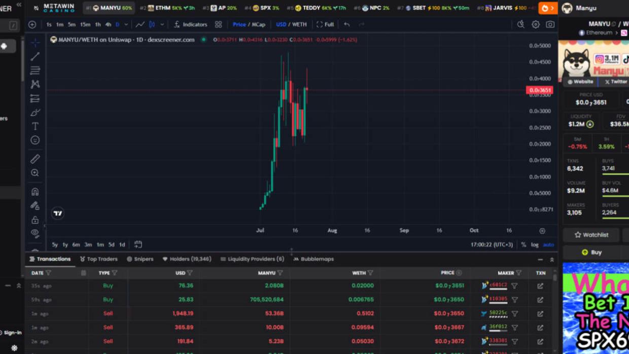Select the 15m timeframe
Image resolution: width=629 pixels, height=354 pixels.
point(85,24)
